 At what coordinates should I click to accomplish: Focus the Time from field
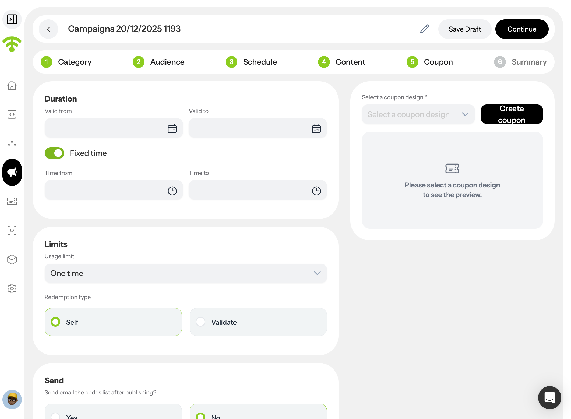pyautogui.click(x=114, y=190)
